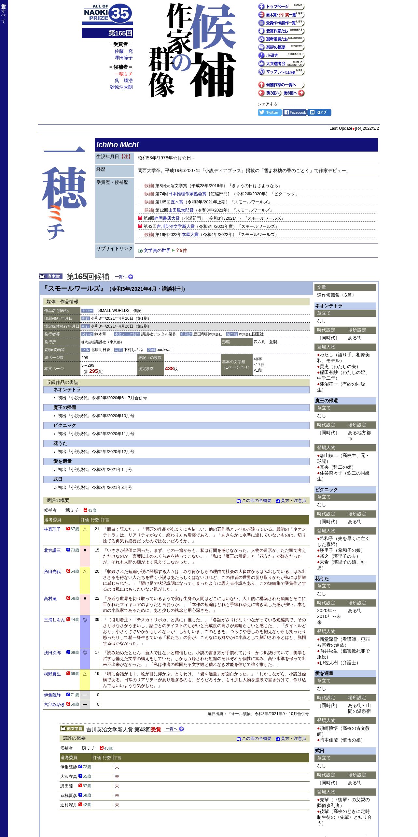Open 静岡書店大賞 link
The height and width of the screenshot is (837, 418).
point(167,218)
